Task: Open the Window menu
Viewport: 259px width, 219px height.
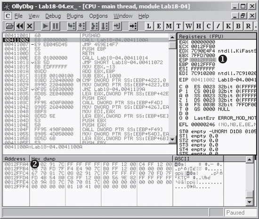Action: 123,16
